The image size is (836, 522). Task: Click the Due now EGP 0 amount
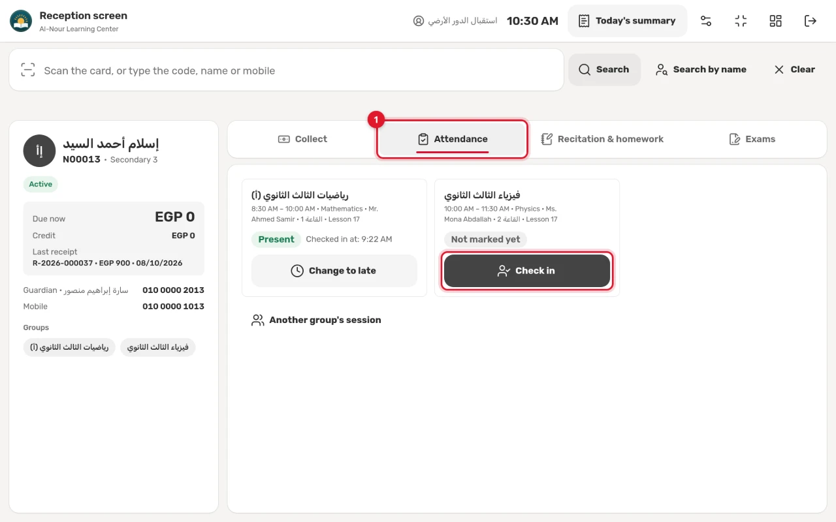175,217
